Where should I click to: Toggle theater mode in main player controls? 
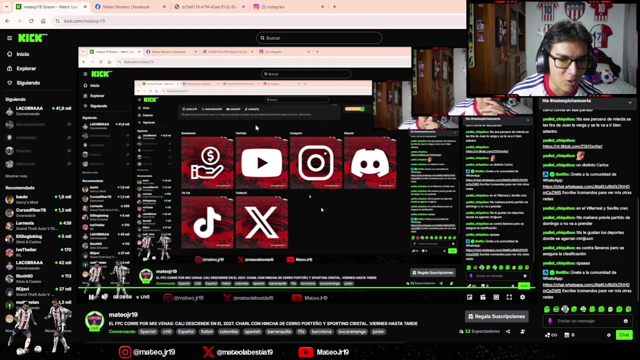[x=496, y=297]
